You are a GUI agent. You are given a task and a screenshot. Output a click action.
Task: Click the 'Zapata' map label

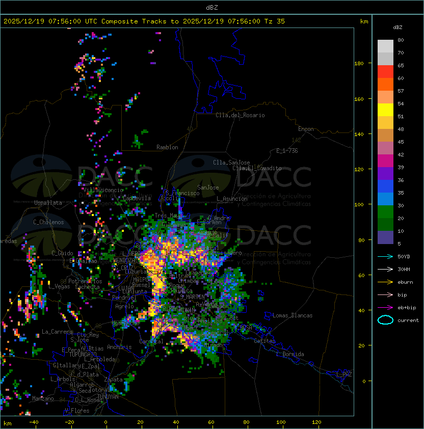tap(113, 380)
